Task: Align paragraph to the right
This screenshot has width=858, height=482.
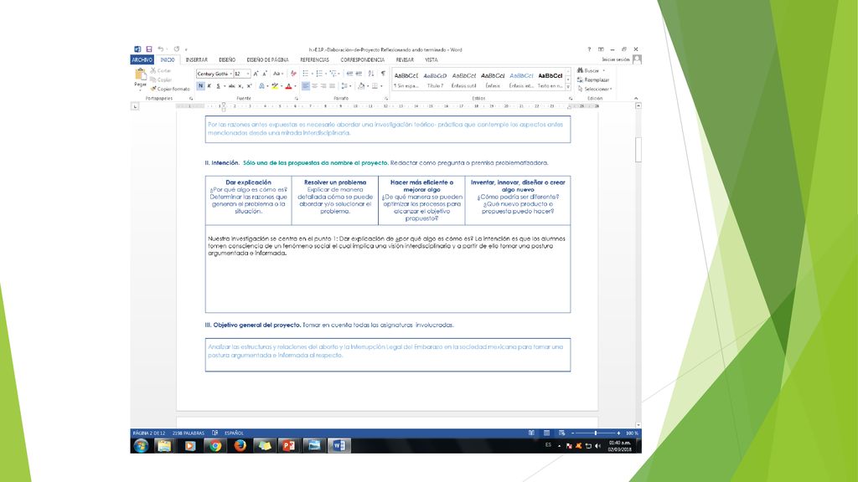Action: [x=323, y=86]
